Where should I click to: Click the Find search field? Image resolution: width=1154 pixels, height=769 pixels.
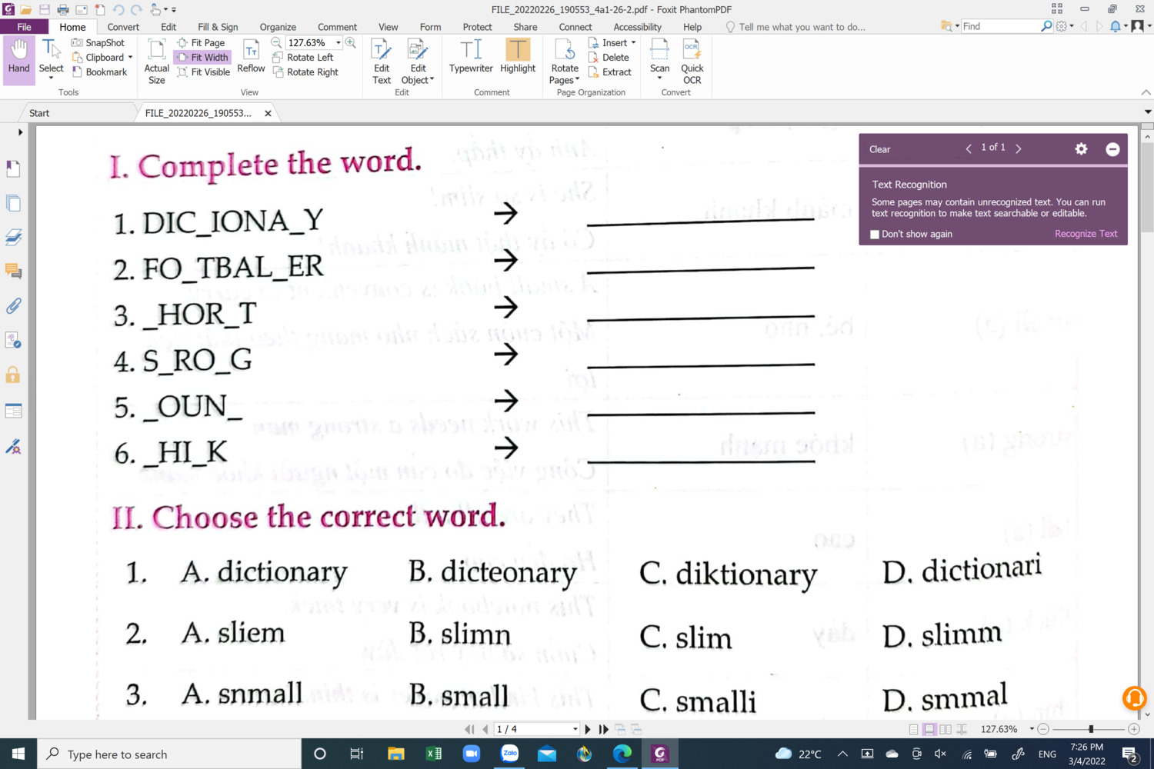[1000, 26]
